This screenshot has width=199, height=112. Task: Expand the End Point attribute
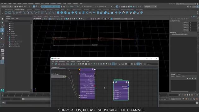click(81, 96)
